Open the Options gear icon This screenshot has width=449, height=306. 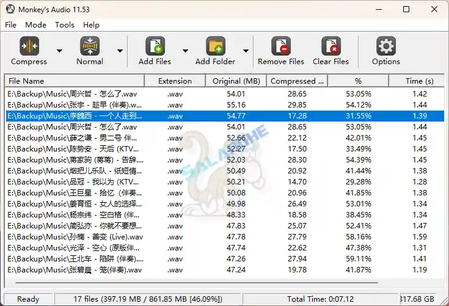pyautogui.click(x=386, y=46)
